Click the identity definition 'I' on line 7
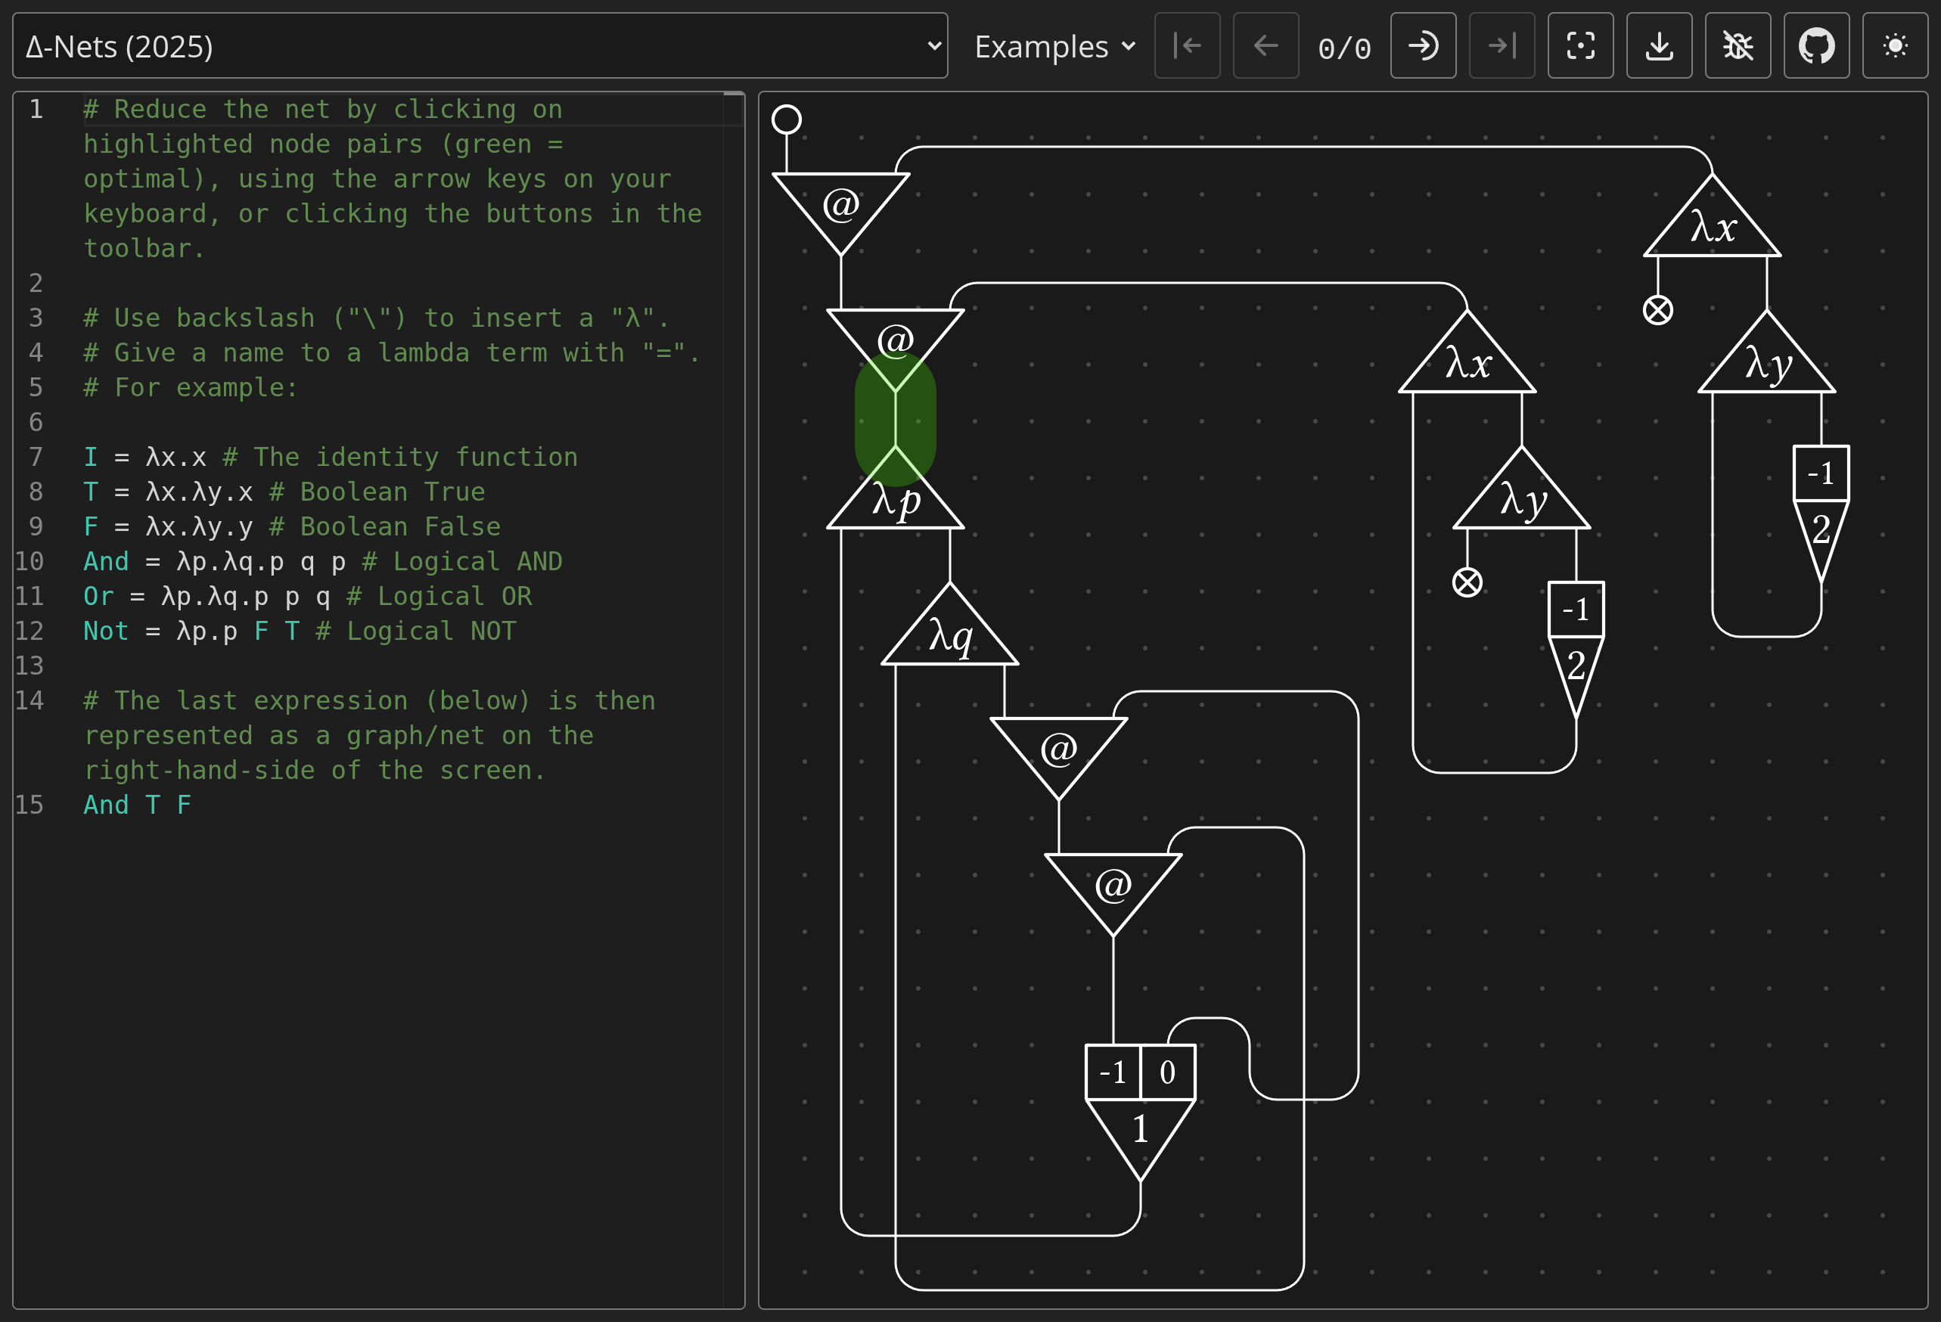 (x=90, y=457)
